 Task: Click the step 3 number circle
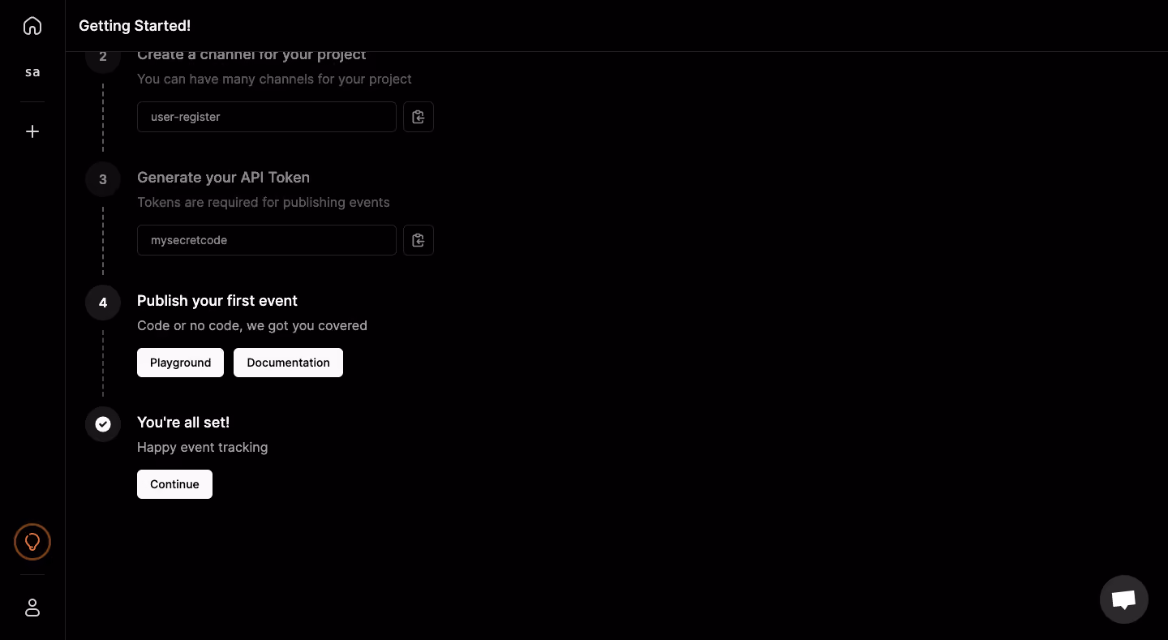(x=103, y=179)
